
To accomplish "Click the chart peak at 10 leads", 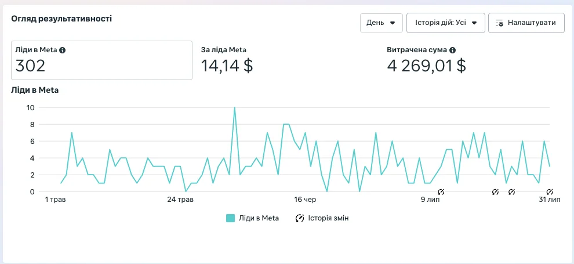I will coord(234,108).
